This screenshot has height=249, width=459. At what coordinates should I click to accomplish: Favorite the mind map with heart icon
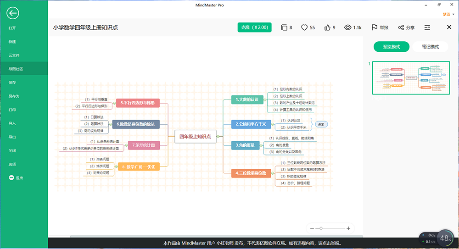[x=304, y=28]
